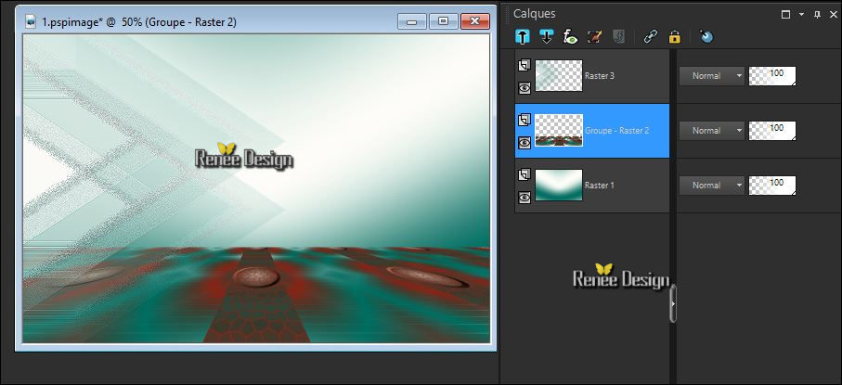842x385 pixels.
Task: Select the Groupe - Raster 2 layer name
Action: 616,131
